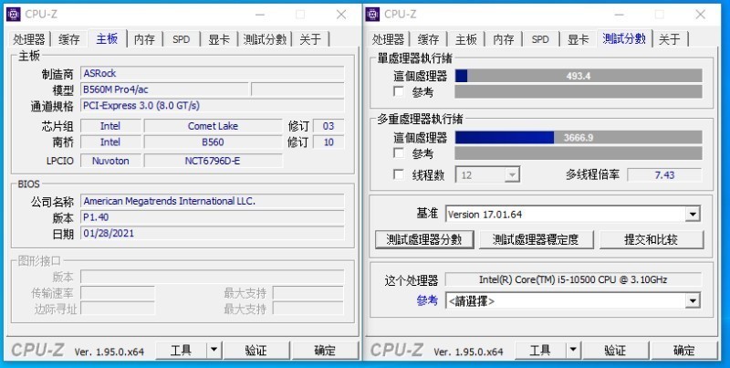Viewport: 730px width, 368px height.
Task: Click the Comet Lake chipset field
Action: [x=213, y=126]
